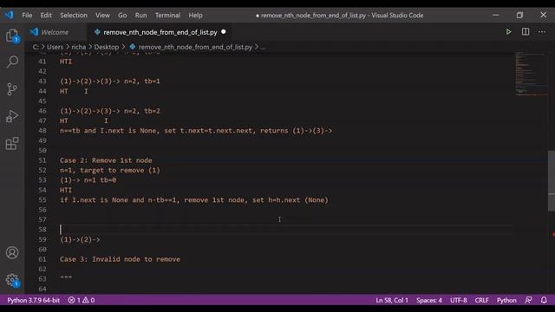This screenshot has width=555, height=312.
Task: Click the Desktop breadcrumb segment
Action: pyautogui.click(x=106, y=47)
